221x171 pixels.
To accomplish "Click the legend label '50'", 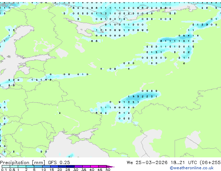I will point(108,170).
